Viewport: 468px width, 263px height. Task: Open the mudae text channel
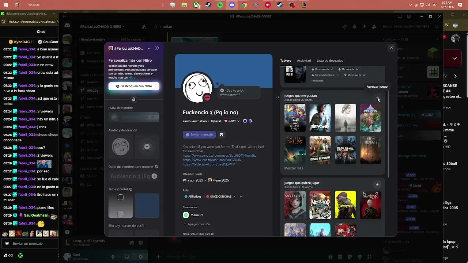(x=93, y=90)
